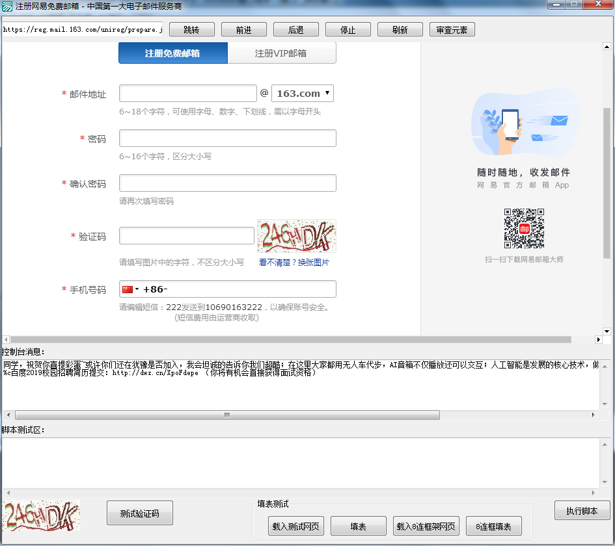Click the 测试验证码 button
The image size is (615, 546).
140,513
